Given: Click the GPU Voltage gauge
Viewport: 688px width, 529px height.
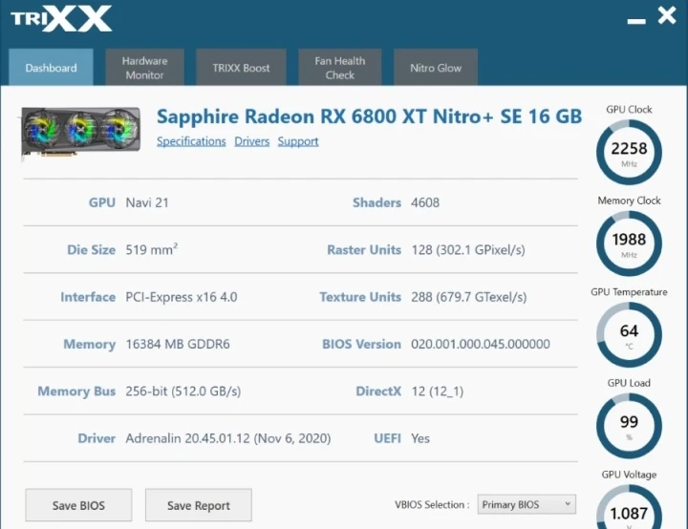Looking at the screenshot, I should point(629,507).
